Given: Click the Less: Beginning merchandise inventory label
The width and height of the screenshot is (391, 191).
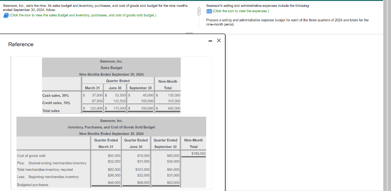Looking at the screenshot, I should 48,177.
